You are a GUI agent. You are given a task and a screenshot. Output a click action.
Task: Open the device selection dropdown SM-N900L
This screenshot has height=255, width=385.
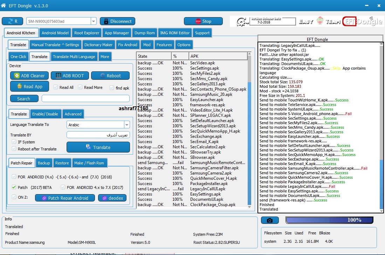94,21
